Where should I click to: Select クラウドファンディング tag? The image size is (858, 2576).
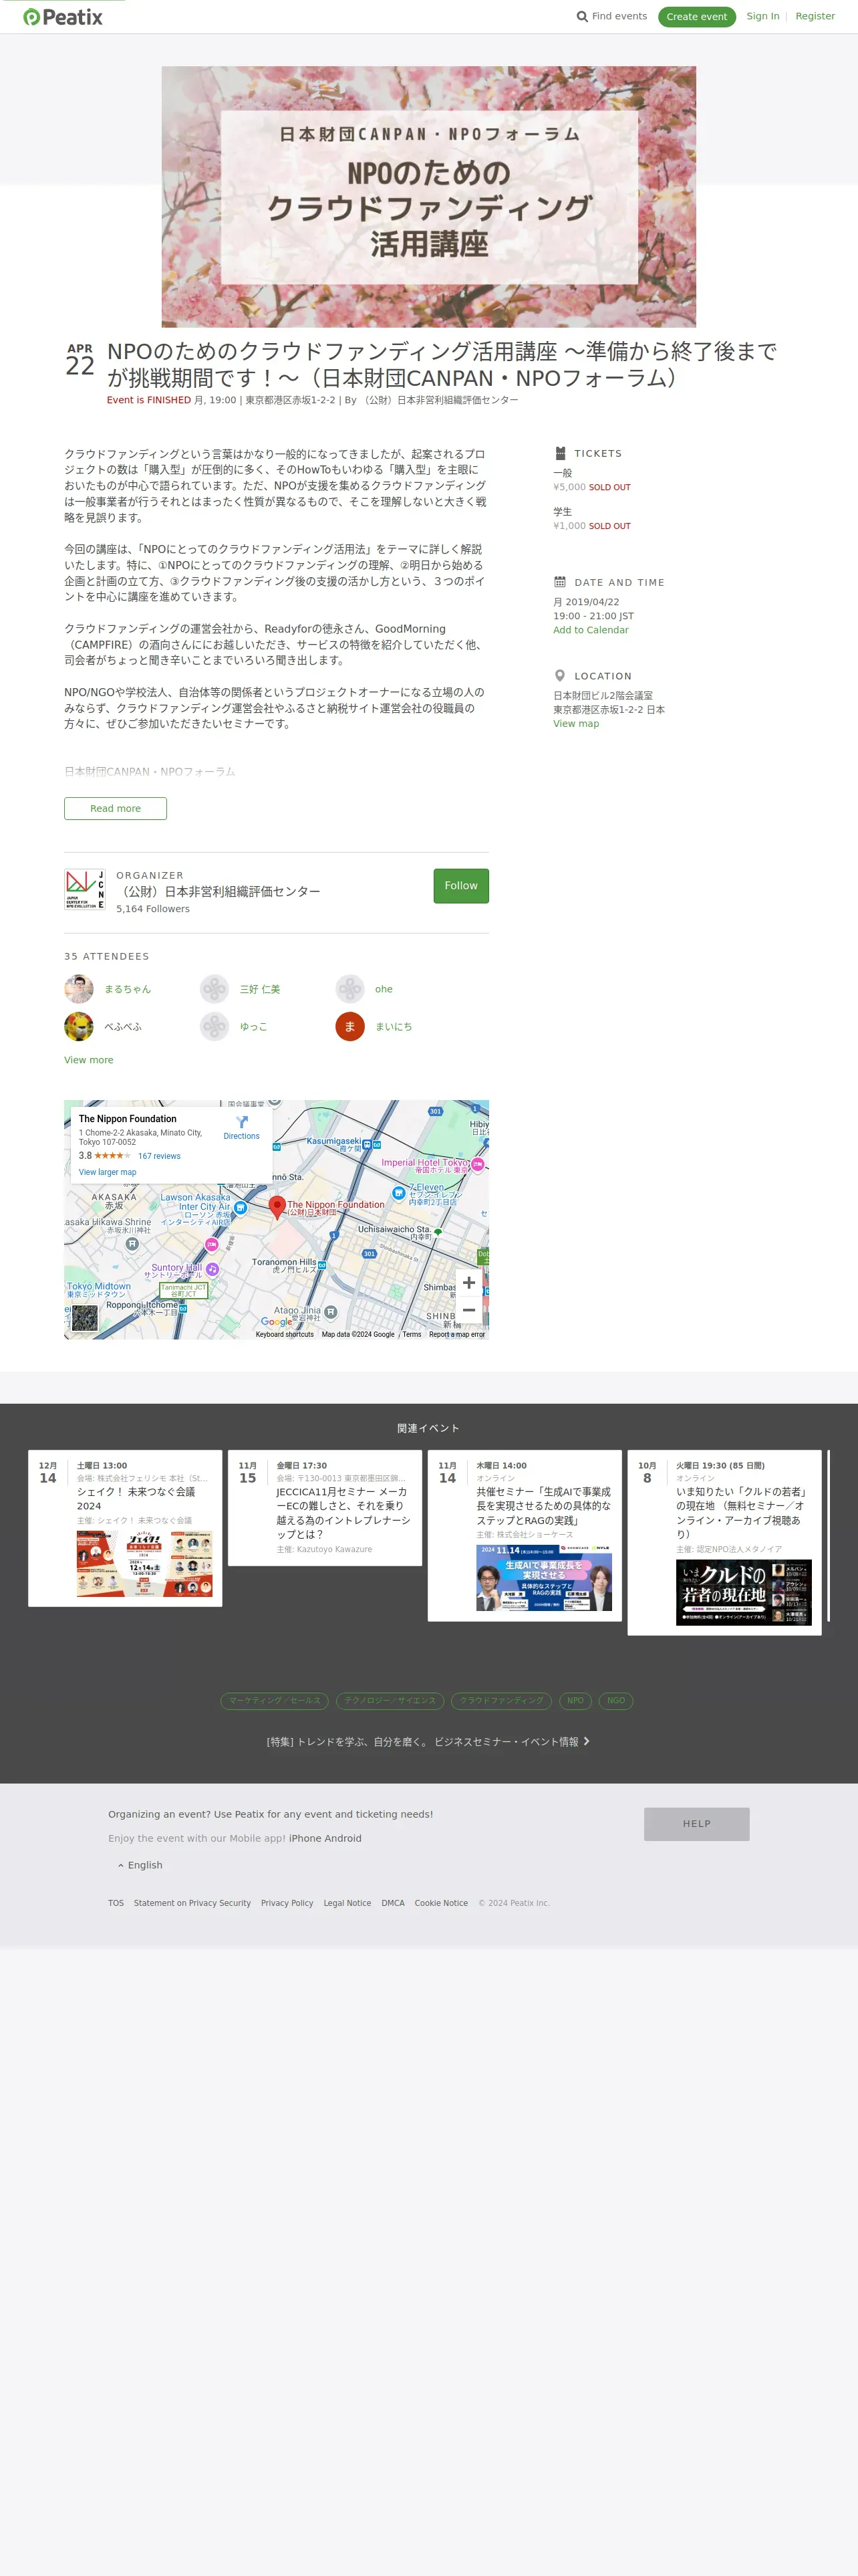[501, 1700]
